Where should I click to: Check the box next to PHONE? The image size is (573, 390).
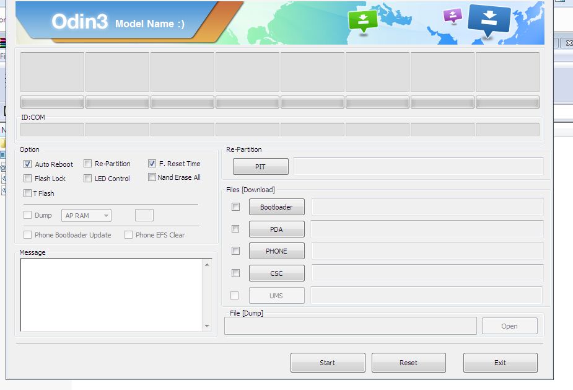pyautogui.click(x=236, y=250)
